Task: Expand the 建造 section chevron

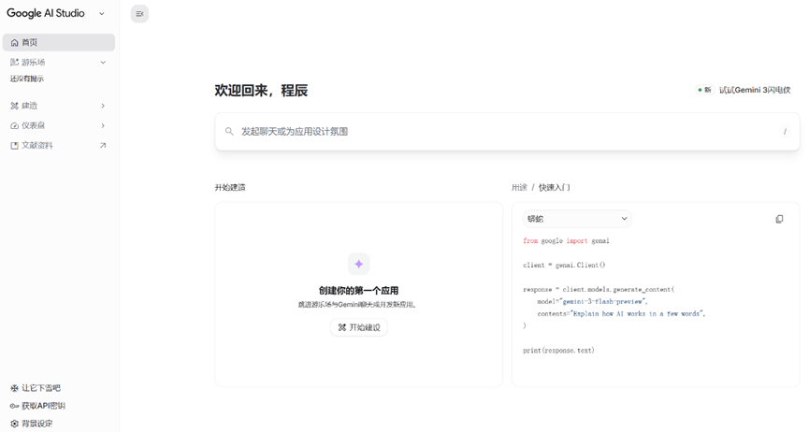Action: [103, 106]
